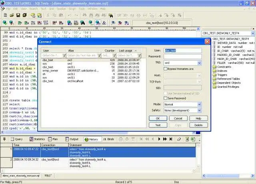Click OK in the Connect dialog
This screenshot has height=184, width=256.
click(158, 118)
